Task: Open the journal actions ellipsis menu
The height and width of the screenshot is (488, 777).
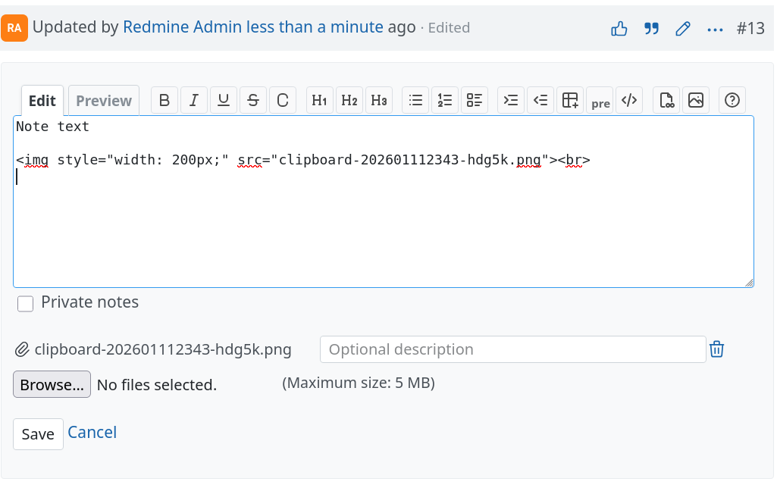Action: pos(715,29)
